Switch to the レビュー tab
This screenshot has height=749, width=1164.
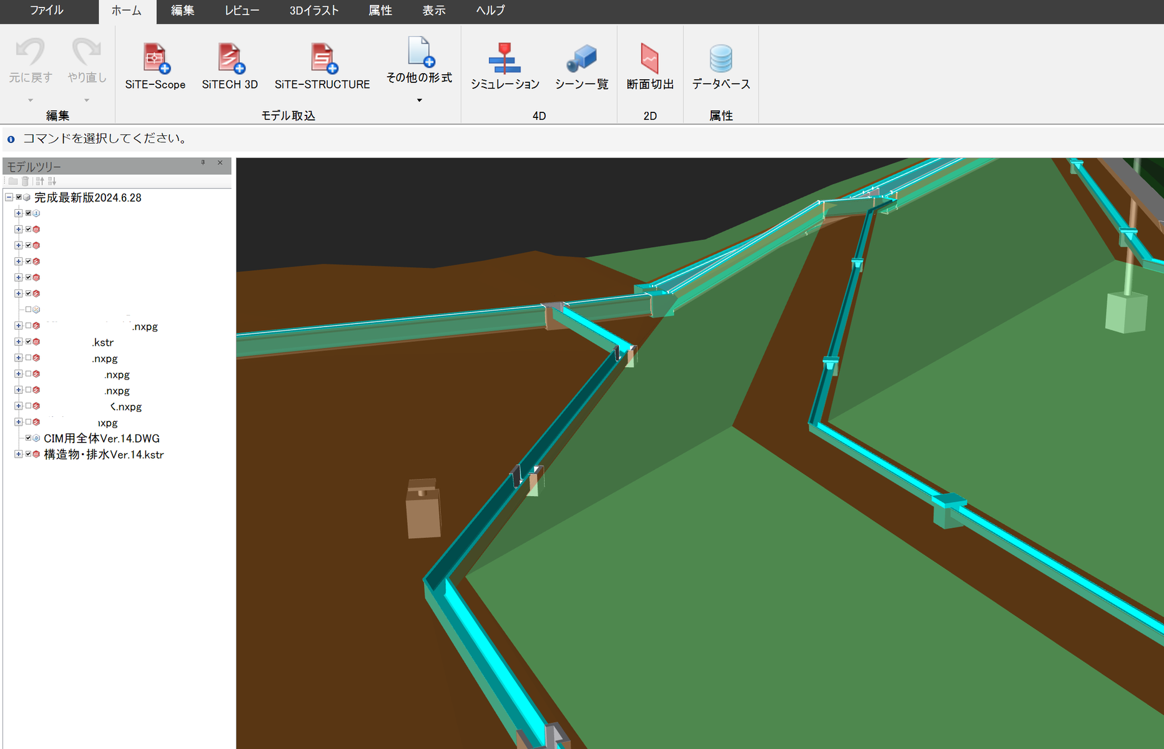242,11
